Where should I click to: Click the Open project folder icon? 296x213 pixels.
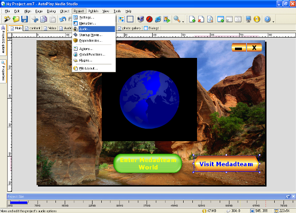16,19
